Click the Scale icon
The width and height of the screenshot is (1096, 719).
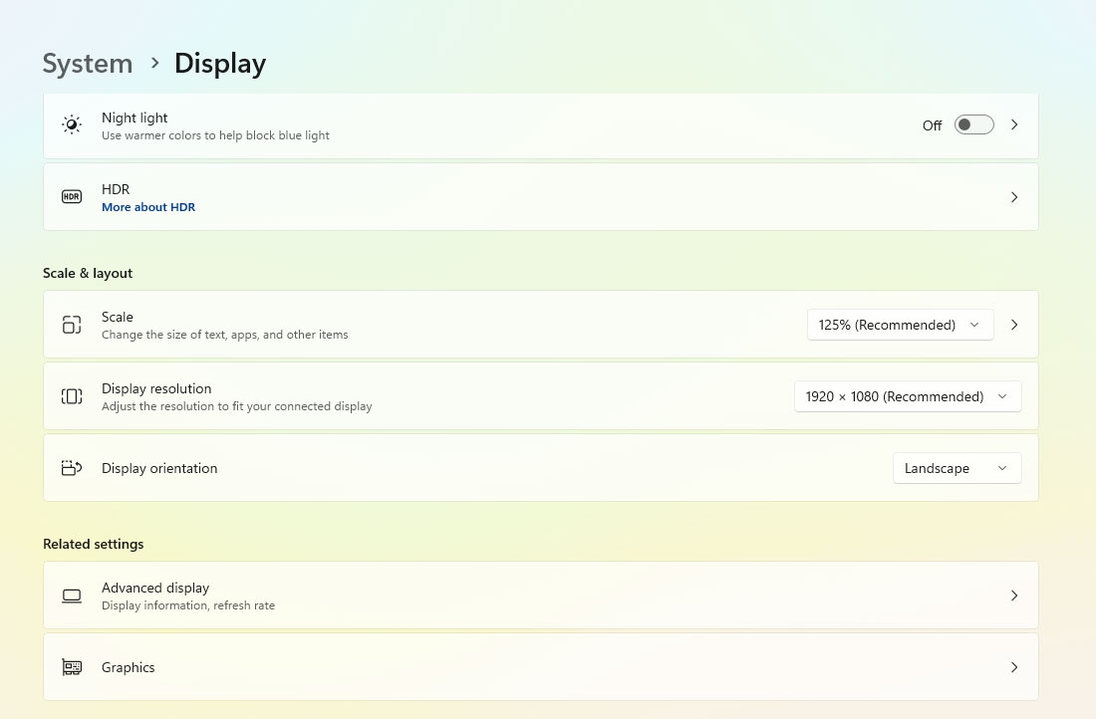pos(71,325)
